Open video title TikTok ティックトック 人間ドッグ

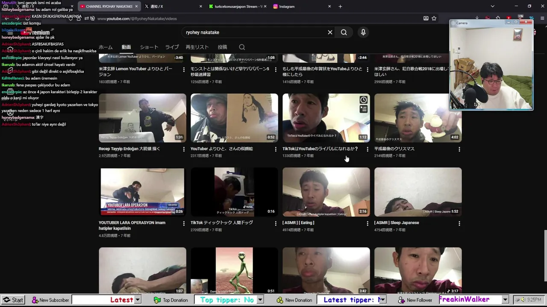222,223
